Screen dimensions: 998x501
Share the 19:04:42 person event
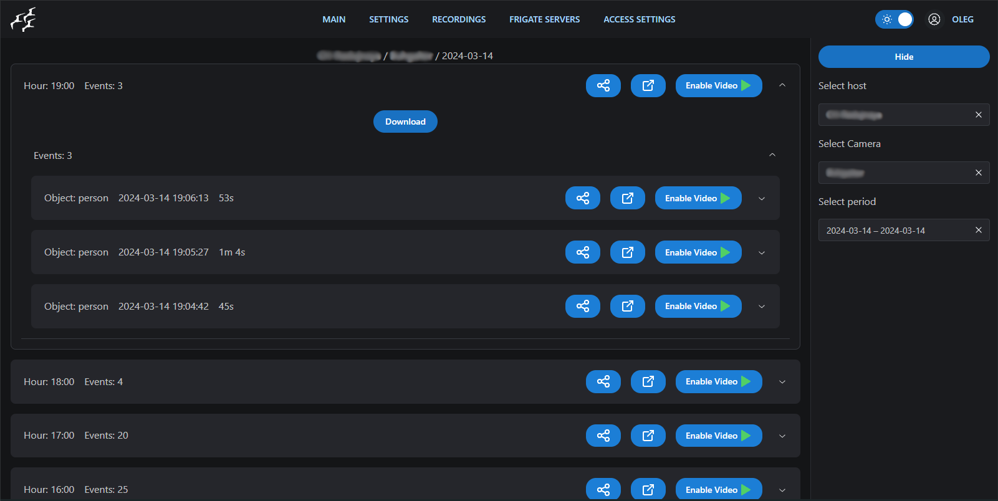click(x=582, y=306)
